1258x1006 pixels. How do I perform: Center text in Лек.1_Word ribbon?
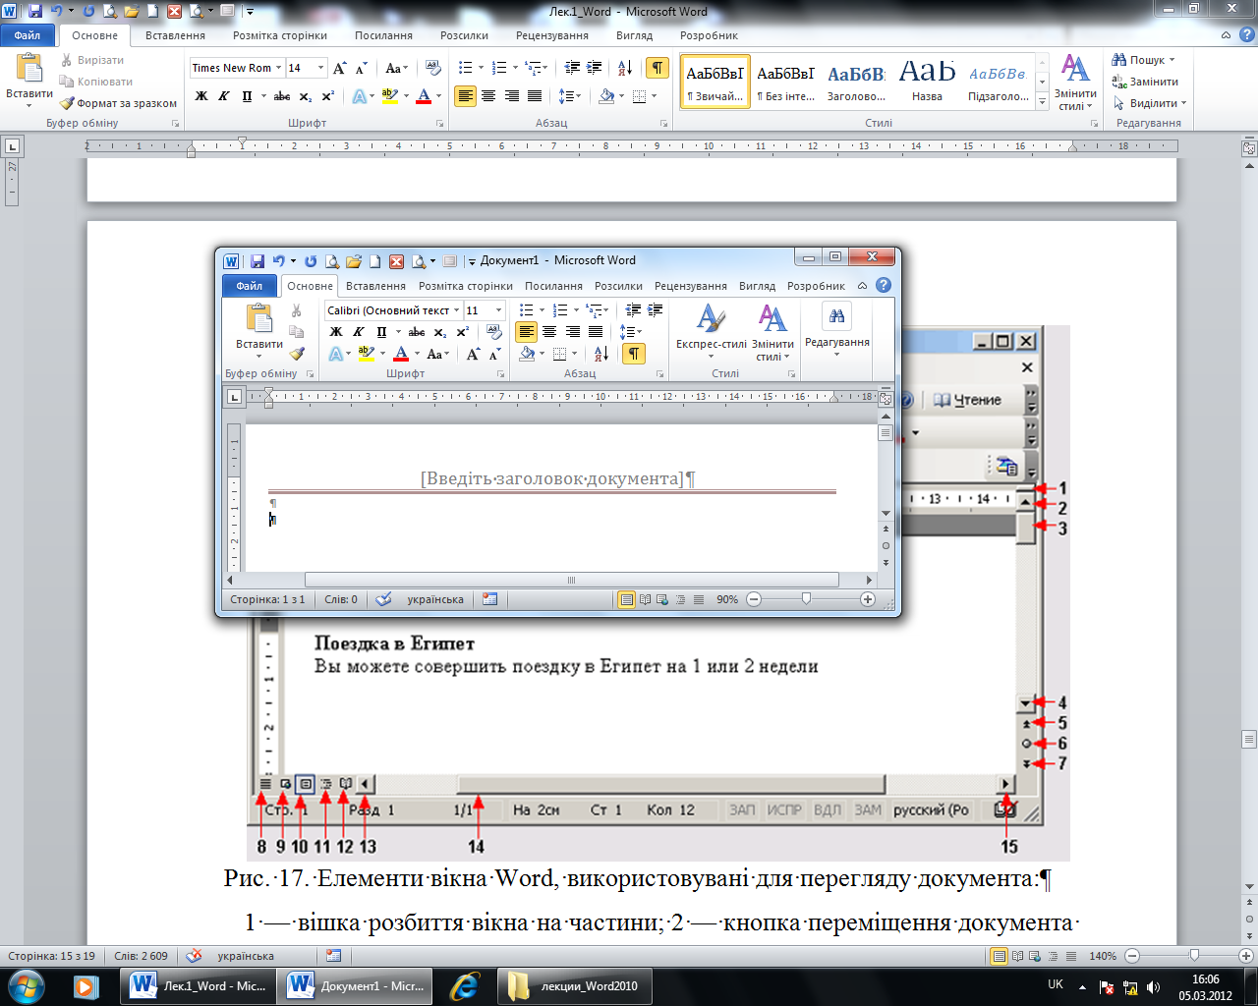pyautogui.click(x=488, y=96)
